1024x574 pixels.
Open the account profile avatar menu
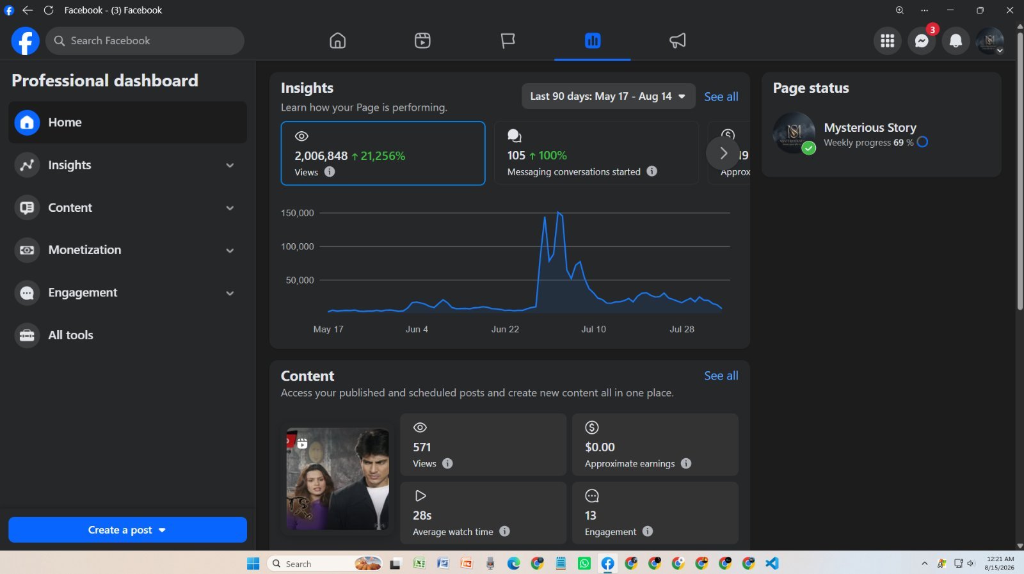(989, 41)
